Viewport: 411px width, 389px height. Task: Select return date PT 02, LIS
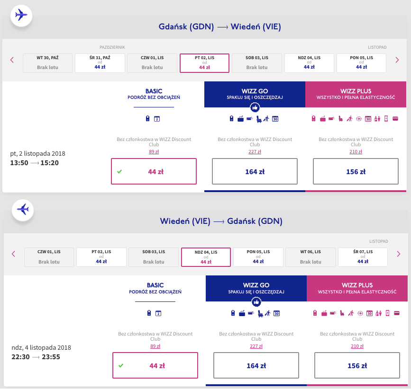[x=101, y=257]
